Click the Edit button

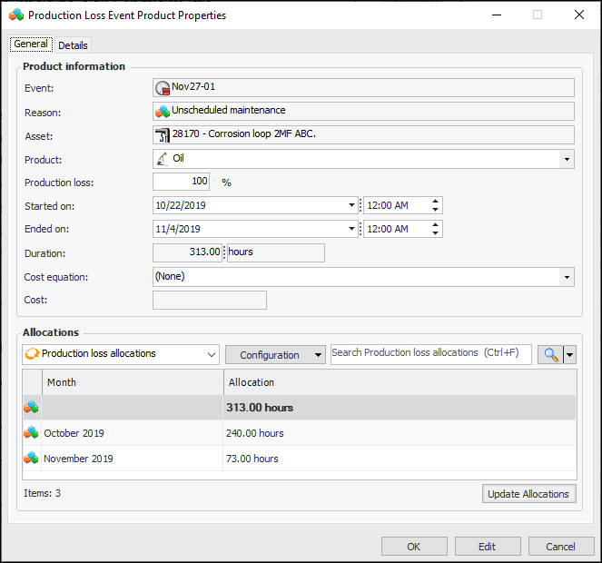coord(488,547)
